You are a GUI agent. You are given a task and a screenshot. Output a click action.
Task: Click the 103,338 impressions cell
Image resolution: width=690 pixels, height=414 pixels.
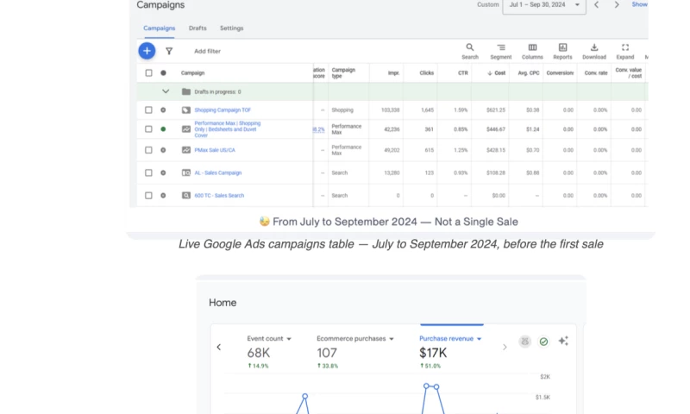(x=391, y=110)
